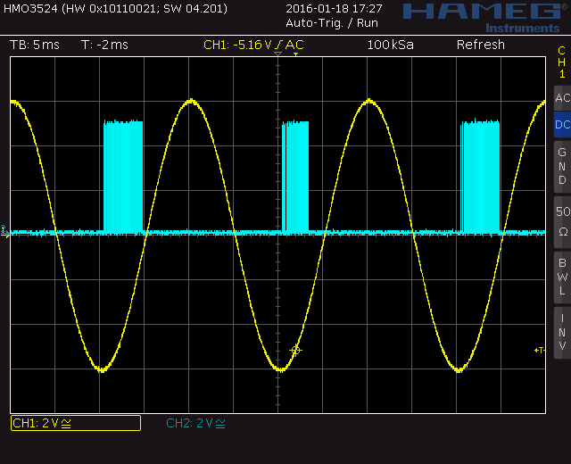Image resolution: width=571 pixels, height=464 pixels.
Task: Click the middle cyan CH2 pulse burst
Action: pos(295,177)
